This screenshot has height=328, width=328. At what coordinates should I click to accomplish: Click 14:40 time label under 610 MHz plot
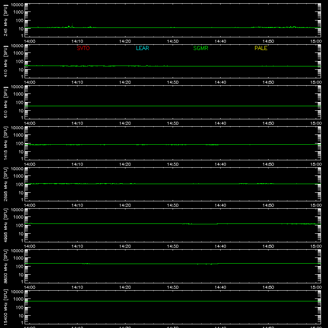pyautogui.click(x=221, y=123)
